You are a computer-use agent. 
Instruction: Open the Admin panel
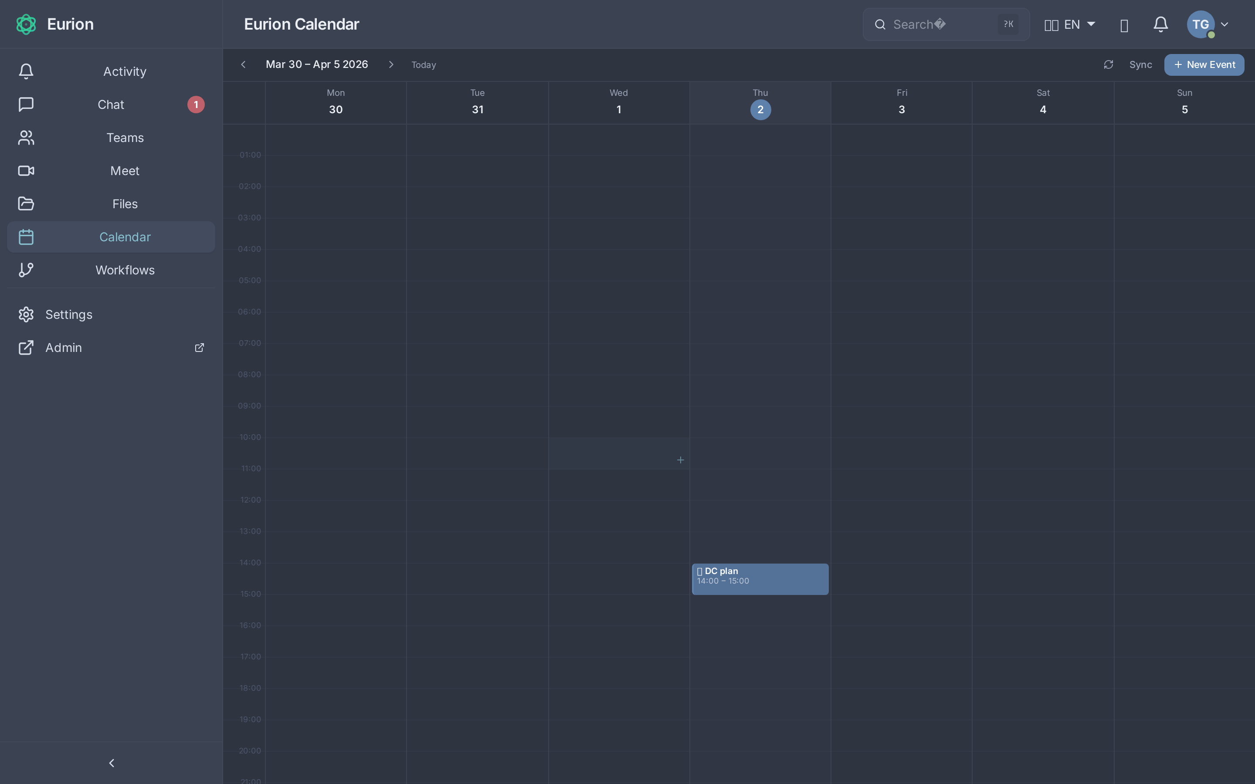coord(63,348)
